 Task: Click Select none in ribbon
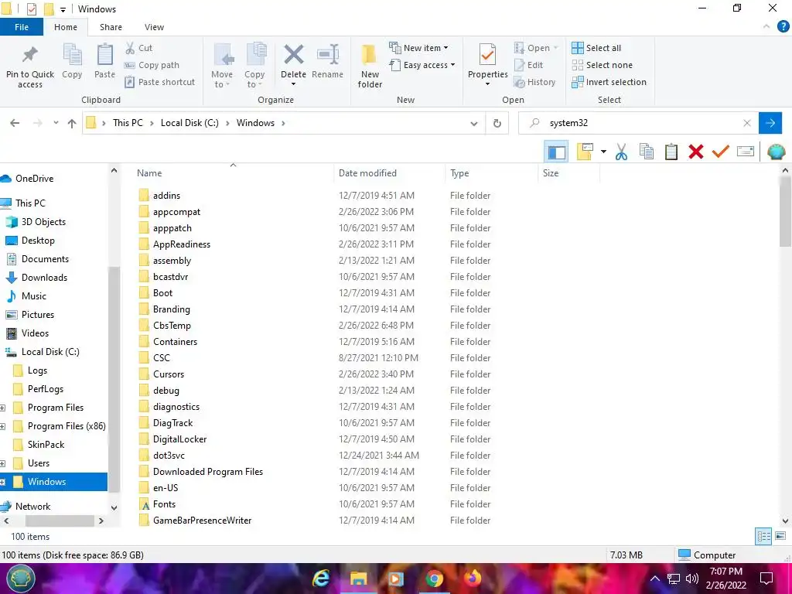602,65
